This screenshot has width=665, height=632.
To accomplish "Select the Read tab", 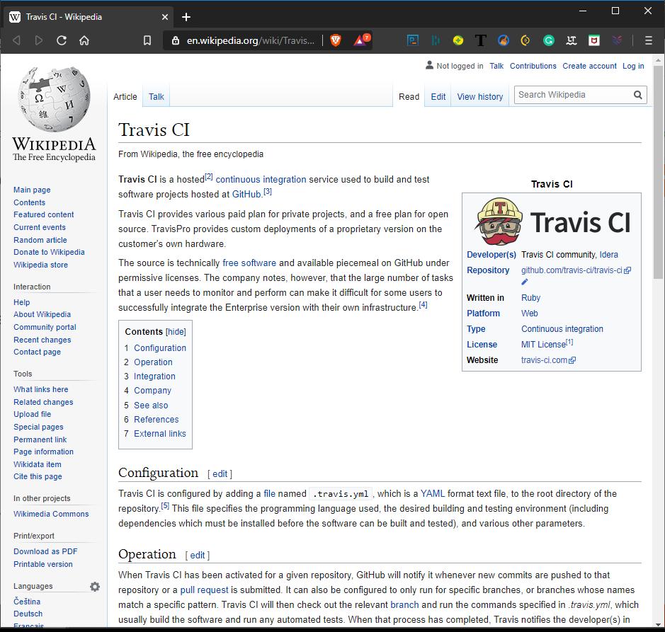I will 409,97.
